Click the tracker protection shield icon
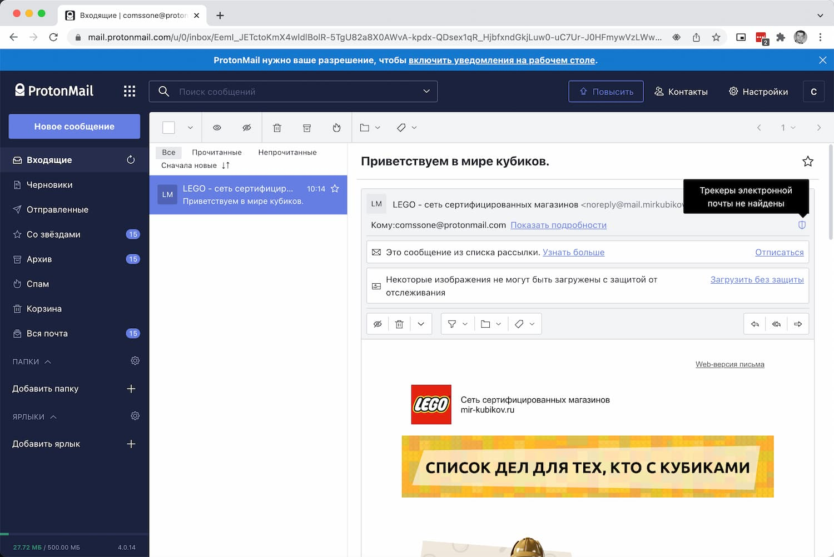Screen dimensions: 834x557 coord(802,225)
